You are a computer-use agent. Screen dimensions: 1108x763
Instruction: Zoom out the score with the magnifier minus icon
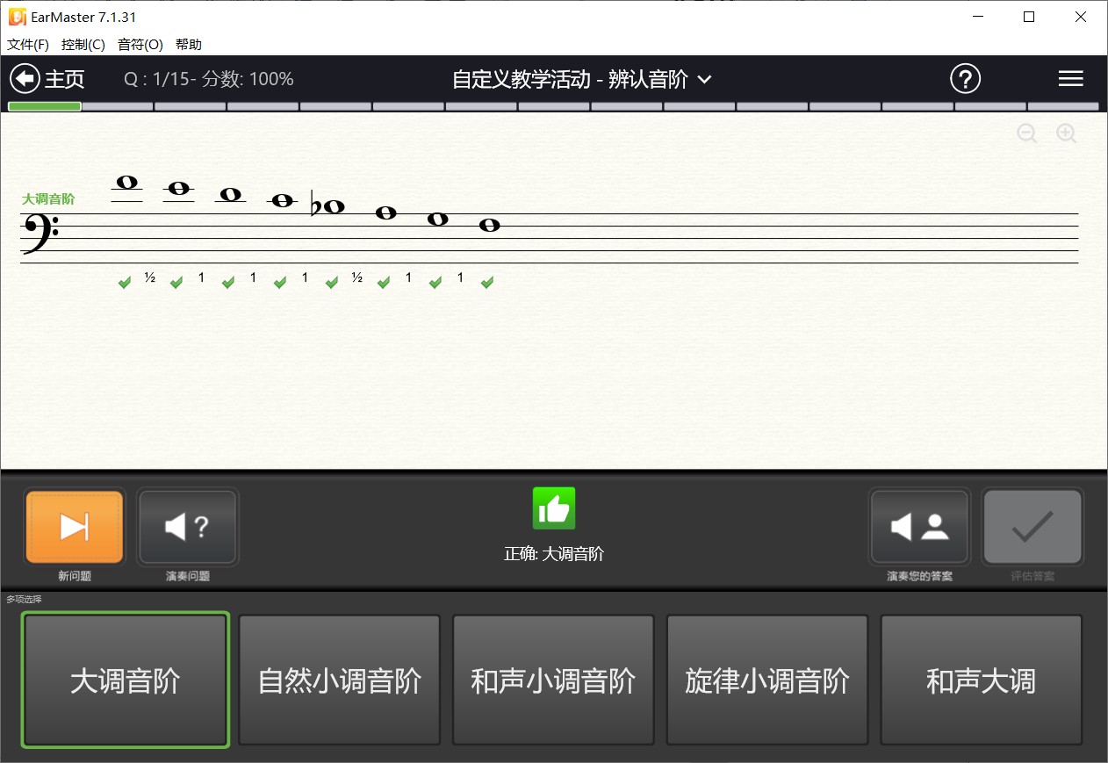(x=1026, y=133)
